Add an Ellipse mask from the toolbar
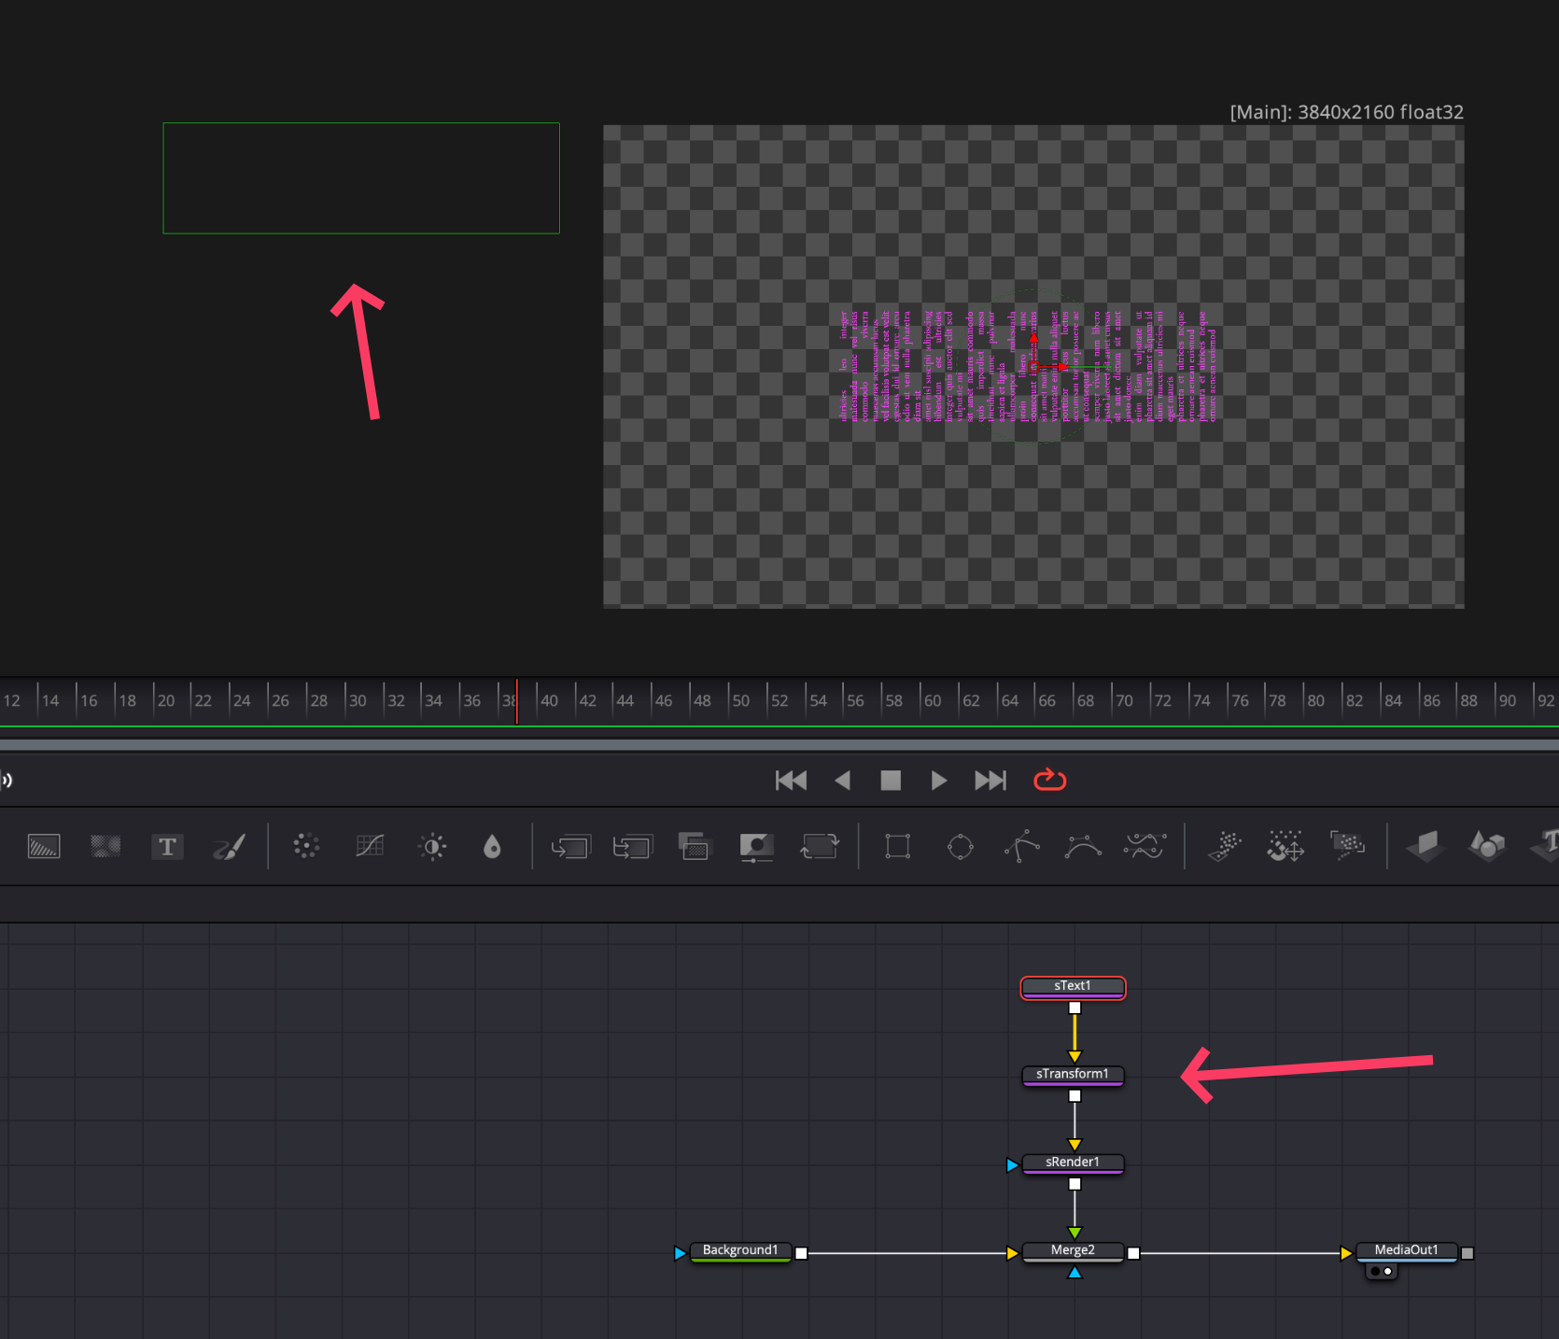The width and height of the screenshot is (1559, 1339). (x=960, y=847)
